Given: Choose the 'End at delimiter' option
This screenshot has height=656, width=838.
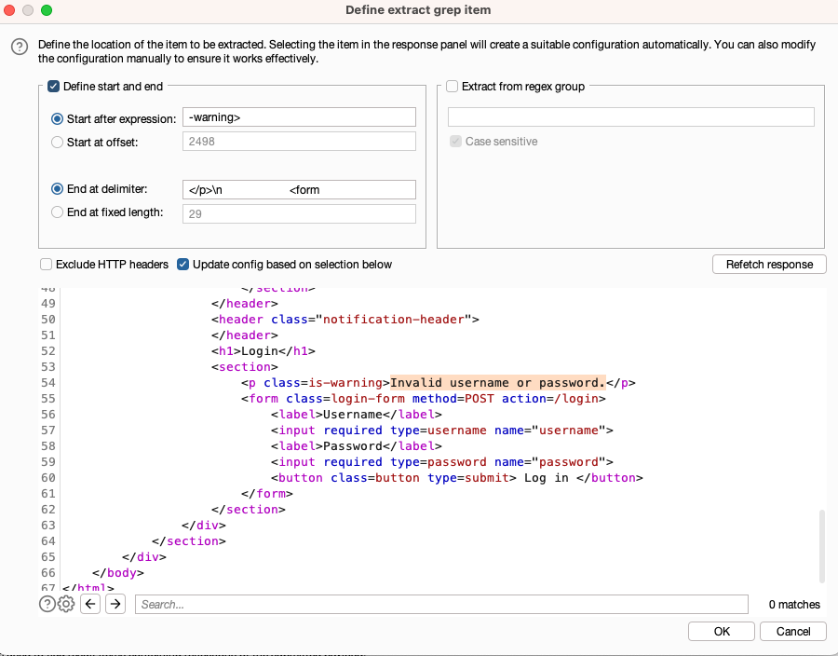Looking at the screenshot, I should [x=56, y=188].
